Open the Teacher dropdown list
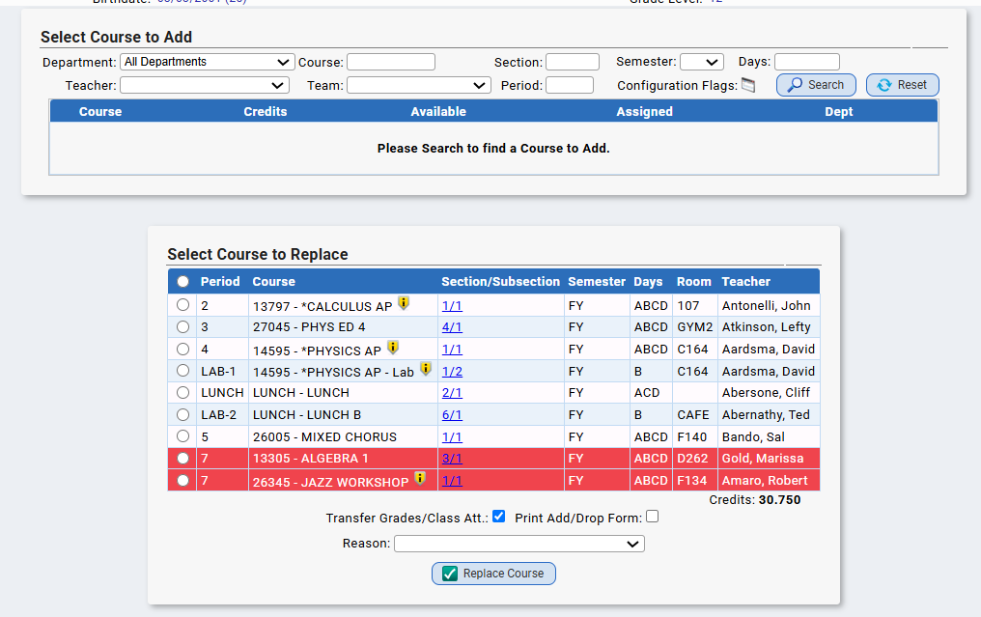The image size is (981, 617). 205,85
